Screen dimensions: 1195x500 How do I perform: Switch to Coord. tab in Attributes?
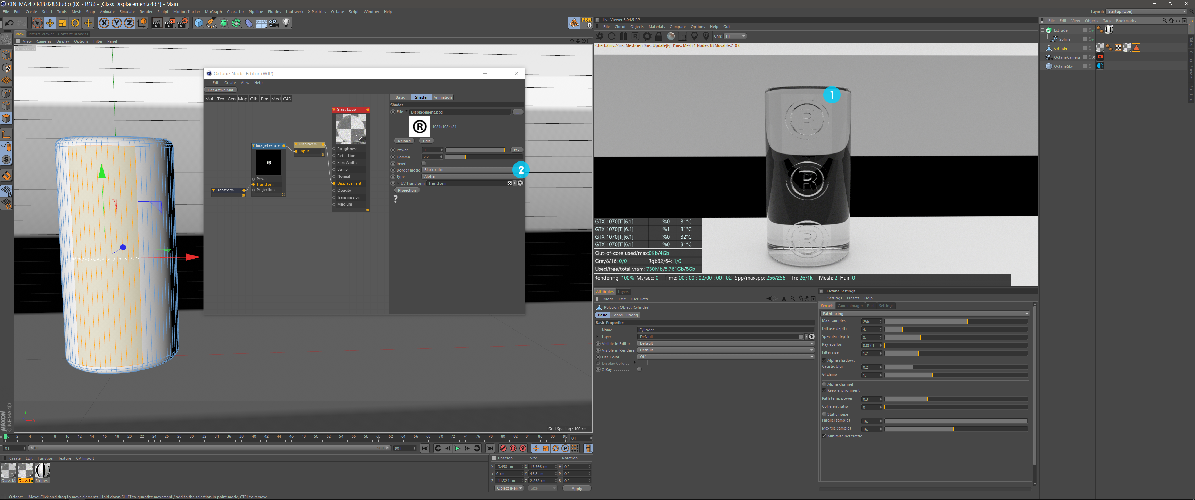tap(617, 315)
